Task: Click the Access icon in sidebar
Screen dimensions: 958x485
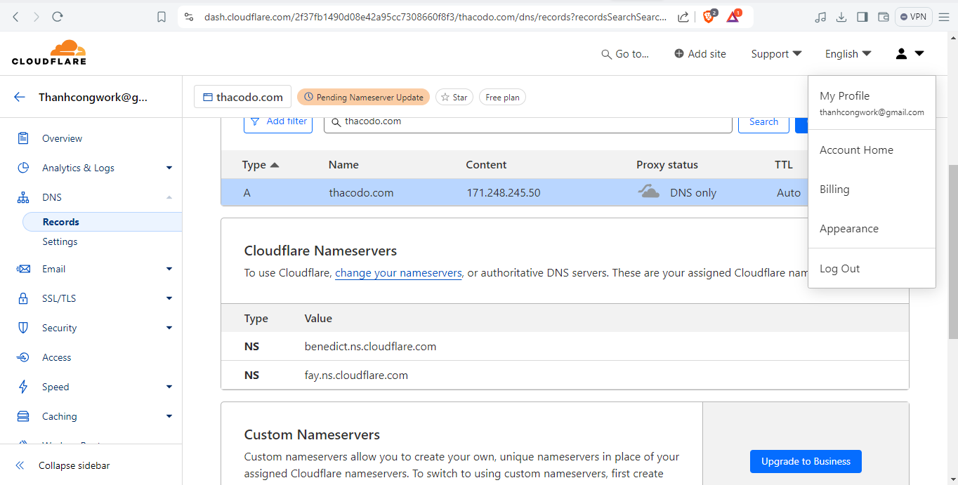Action: [23, 357]
